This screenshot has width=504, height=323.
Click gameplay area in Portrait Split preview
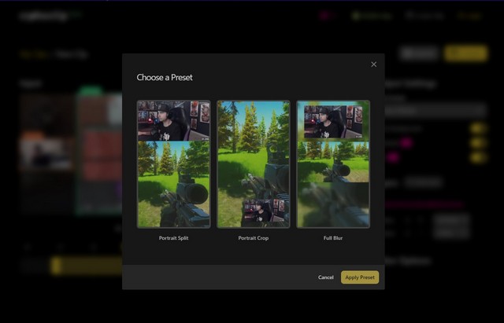click(173, 185)
